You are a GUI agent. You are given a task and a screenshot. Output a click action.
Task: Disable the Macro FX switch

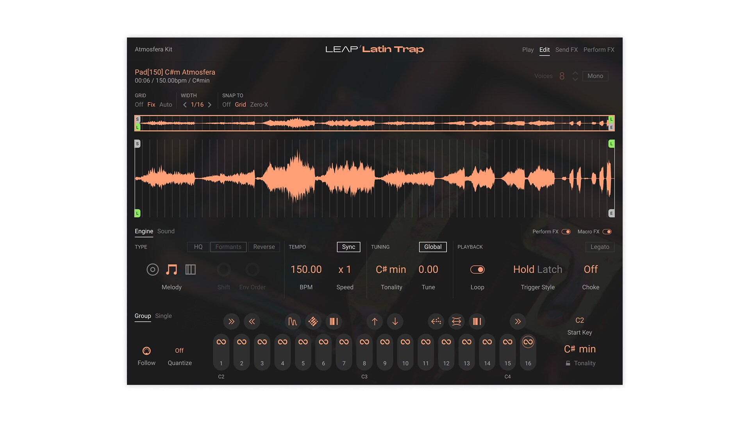[607, 232]
